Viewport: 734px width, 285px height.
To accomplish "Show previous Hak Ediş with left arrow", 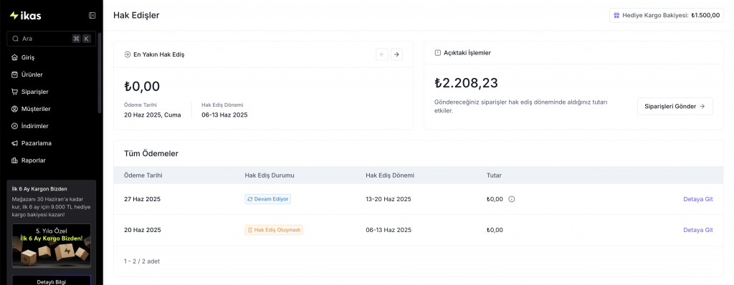I will pyautogui.click(x=382, y=54).
